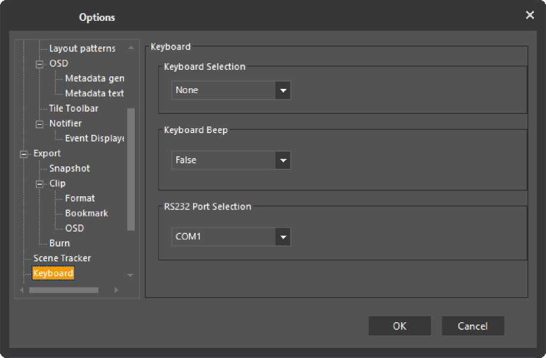
Task: Select Layout patterns in the tree
Action: tap(82, 48)
